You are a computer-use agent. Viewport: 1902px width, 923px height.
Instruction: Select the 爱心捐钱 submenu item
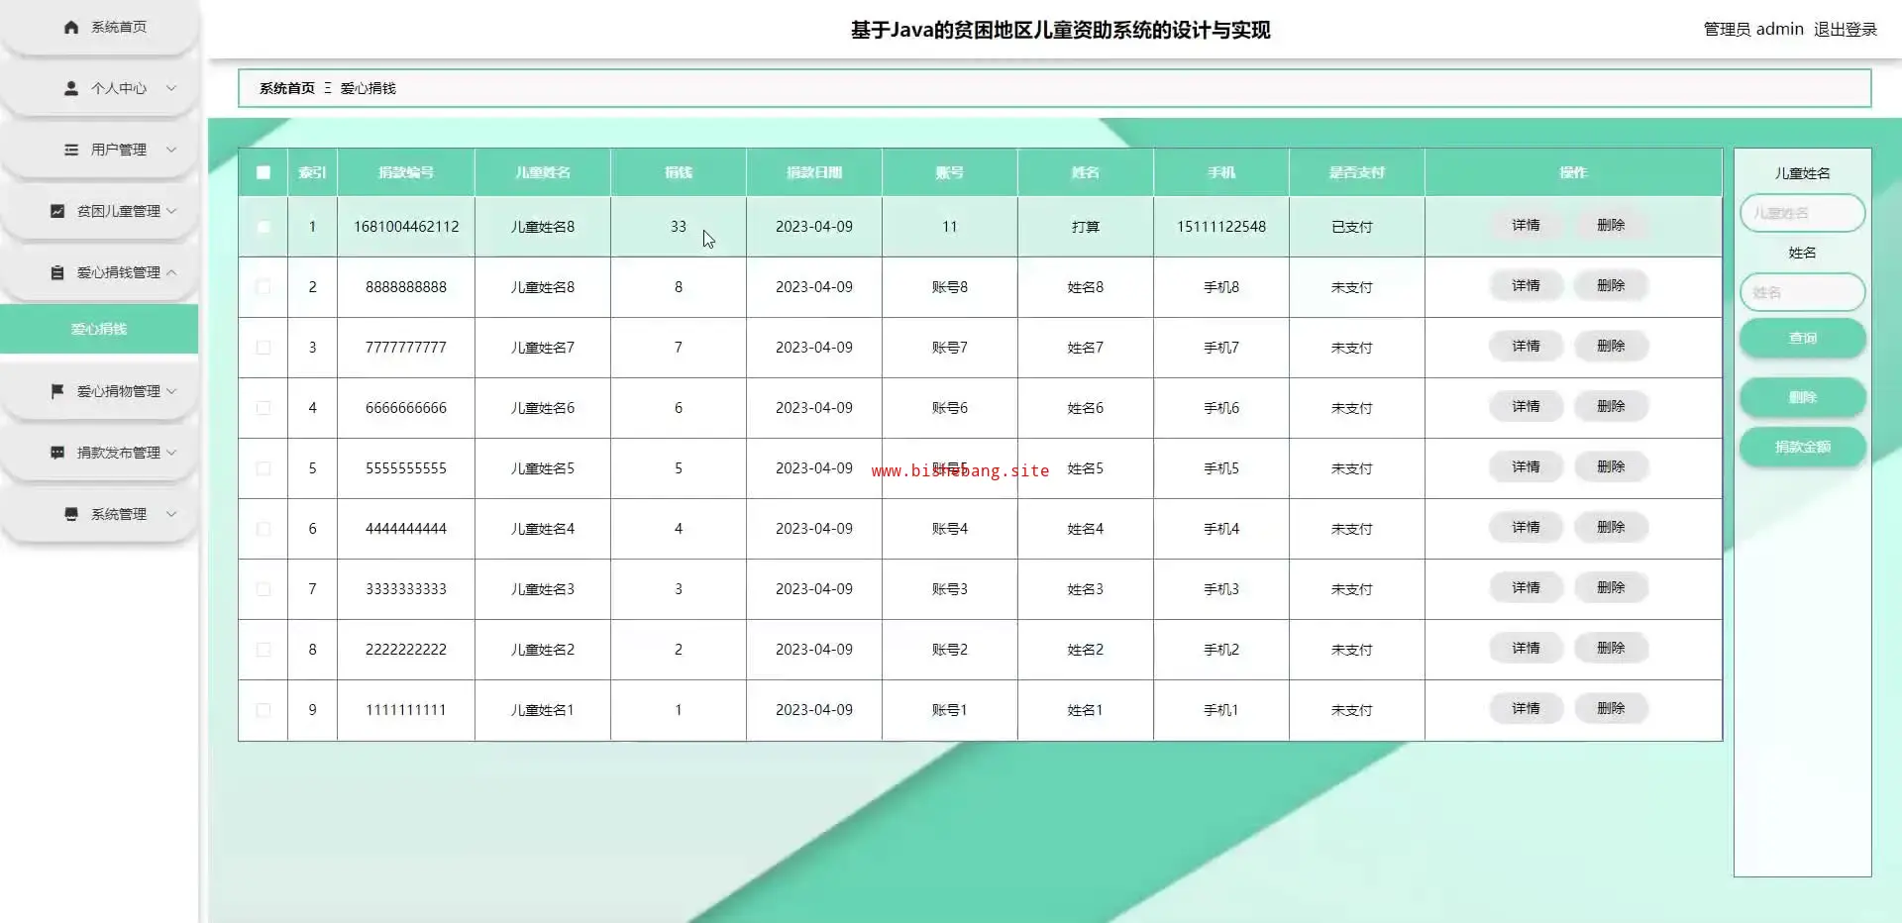tap(99, 329)
